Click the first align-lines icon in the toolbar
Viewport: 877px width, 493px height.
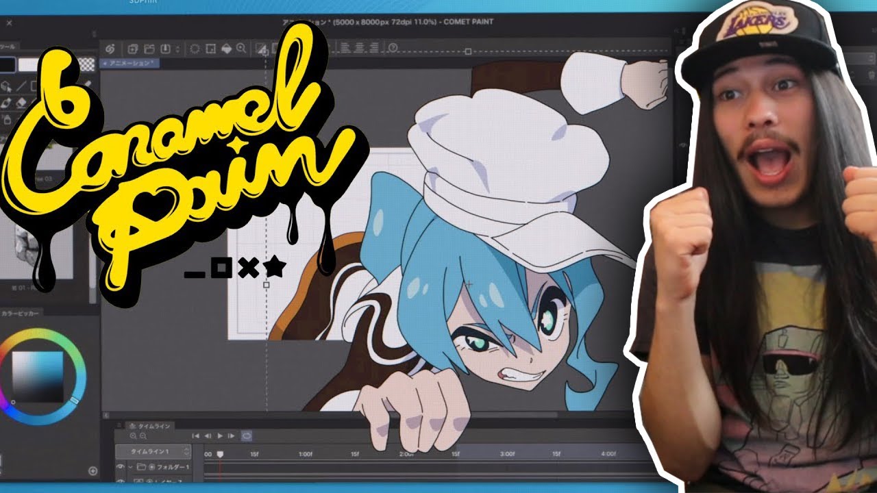pyautogui.click(x=345, y=47)
